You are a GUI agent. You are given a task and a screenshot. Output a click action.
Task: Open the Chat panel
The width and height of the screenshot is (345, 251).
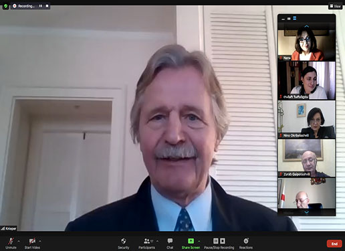click(x=170, y=244)
